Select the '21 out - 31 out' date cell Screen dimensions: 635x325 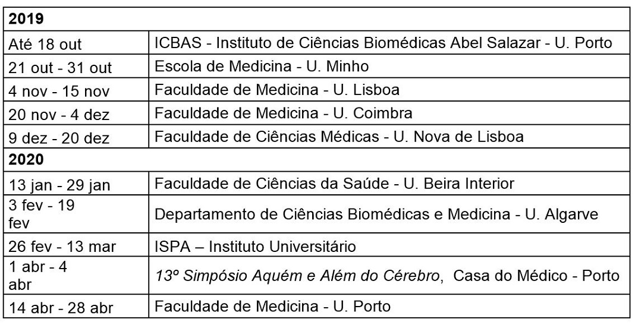[x=76, y=66]
